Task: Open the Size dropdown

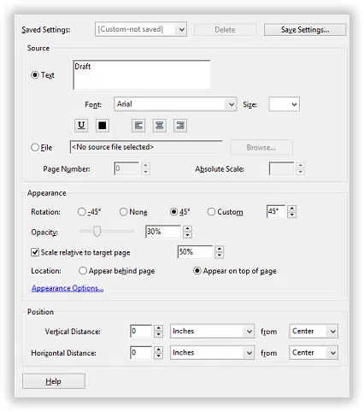Action: pyautogui.click(x=285, y=104)
